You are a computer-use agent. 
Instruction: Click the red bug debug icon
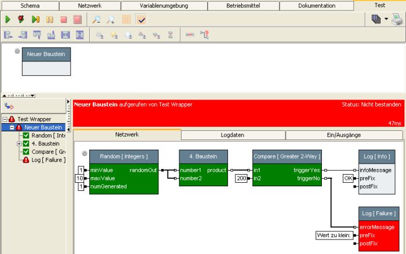[21, 19]
